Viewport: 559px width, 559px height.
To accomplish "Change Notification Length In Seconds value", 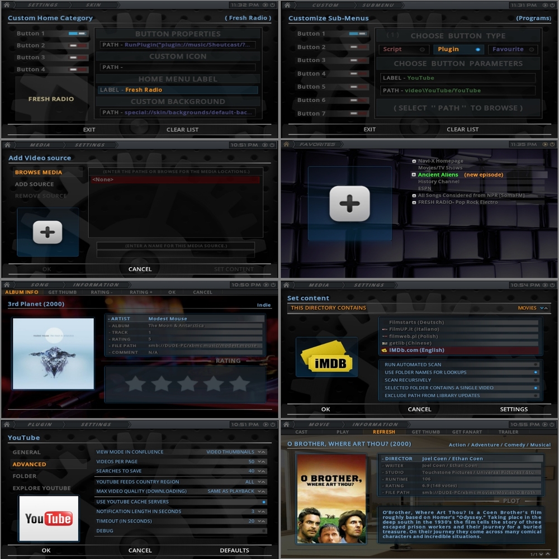I will (262, 511).
